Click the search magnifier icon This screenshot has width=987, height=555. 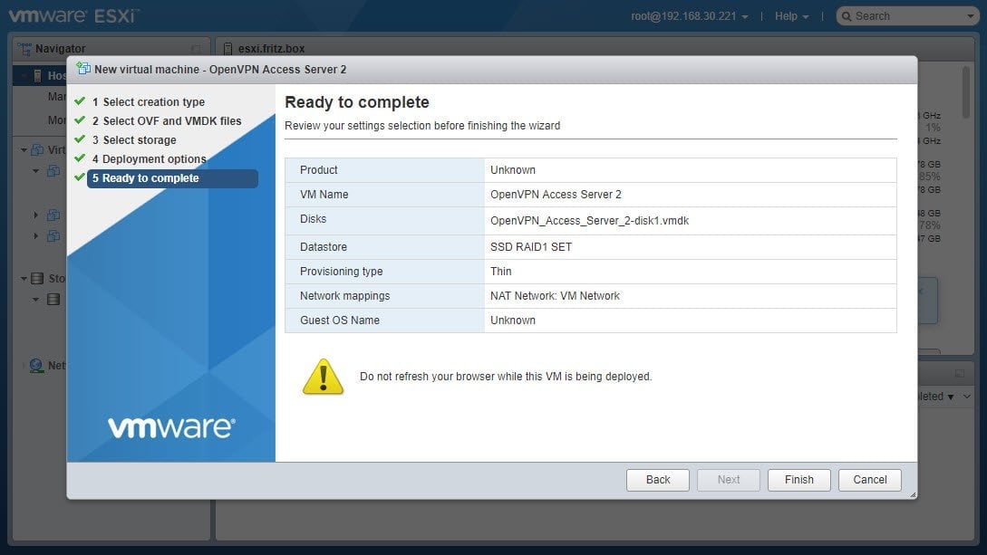coord(846,15)
